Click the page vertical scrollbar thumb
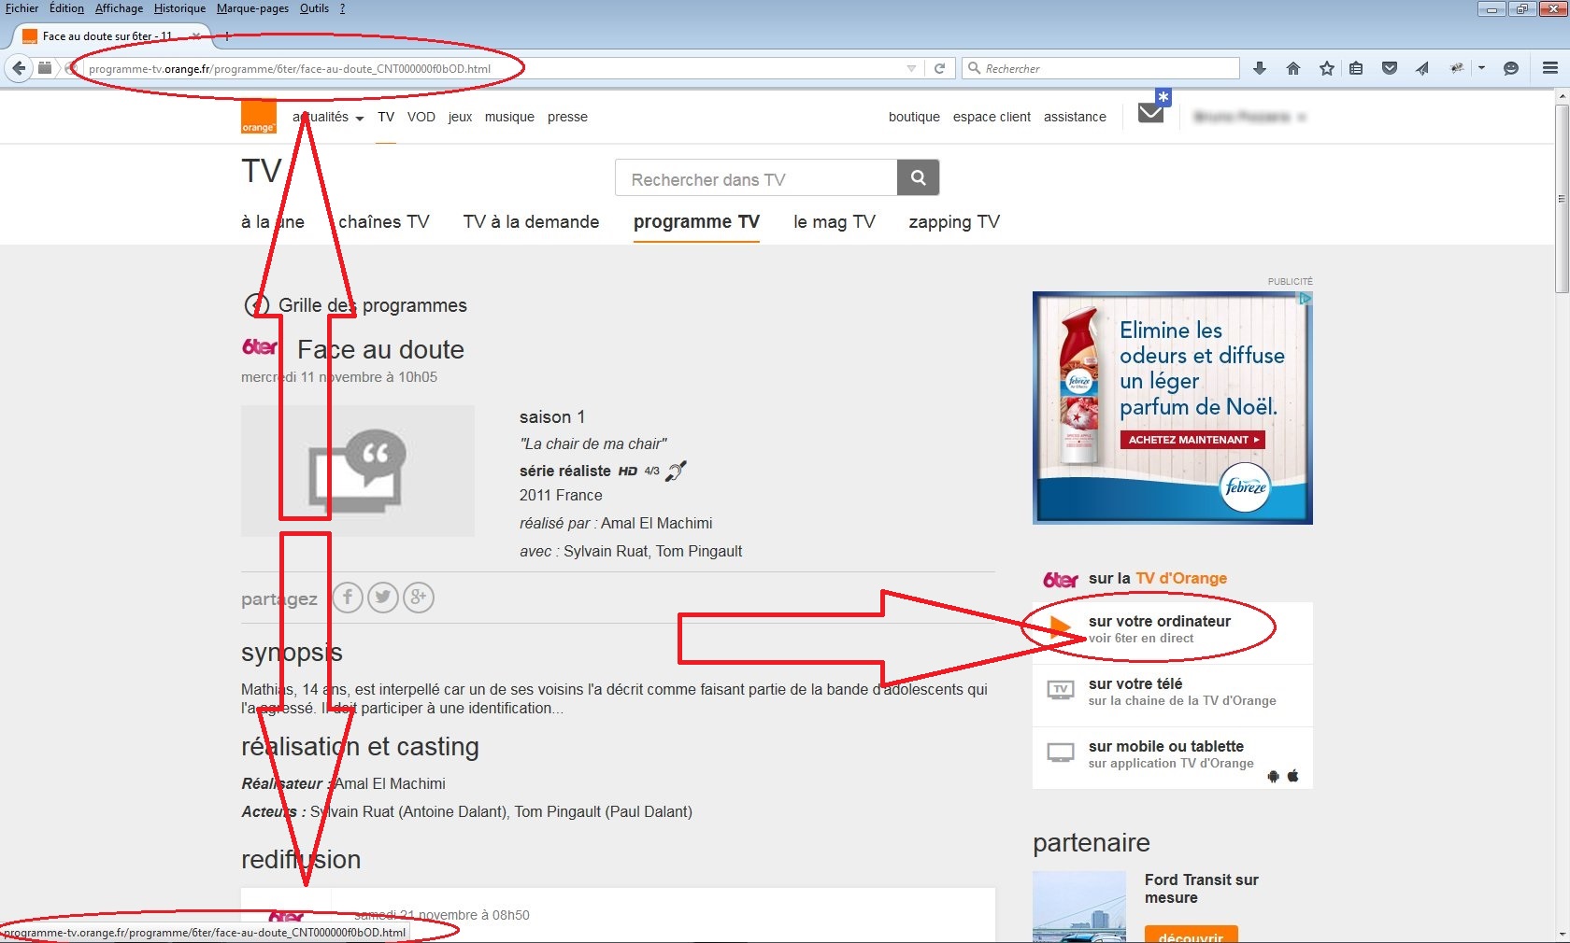The image size is (1570, 943). pyautogui.click(x=1562, y=196)
